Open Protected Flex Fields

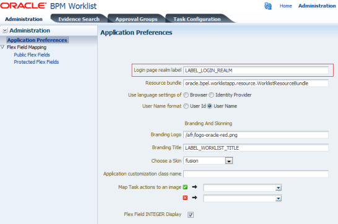coord(37,62)
